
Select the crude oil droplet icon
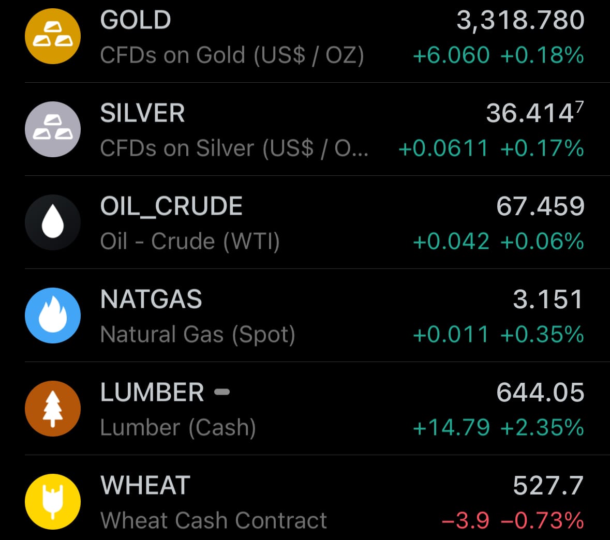coord(53,222)
